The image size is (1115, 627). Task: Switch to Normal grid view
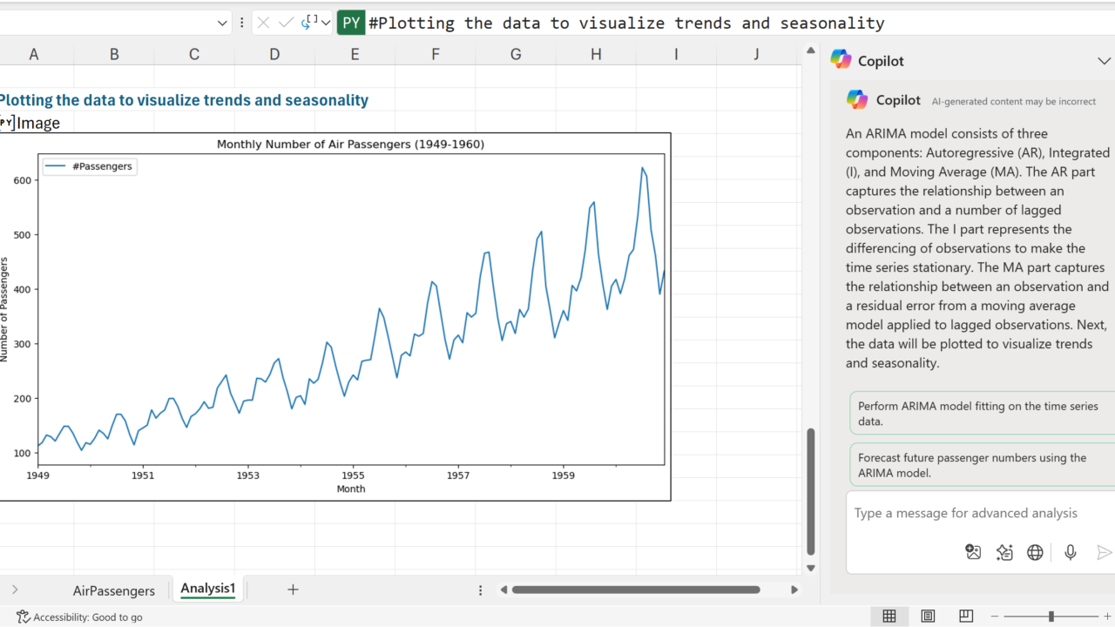tap(889, 617)
